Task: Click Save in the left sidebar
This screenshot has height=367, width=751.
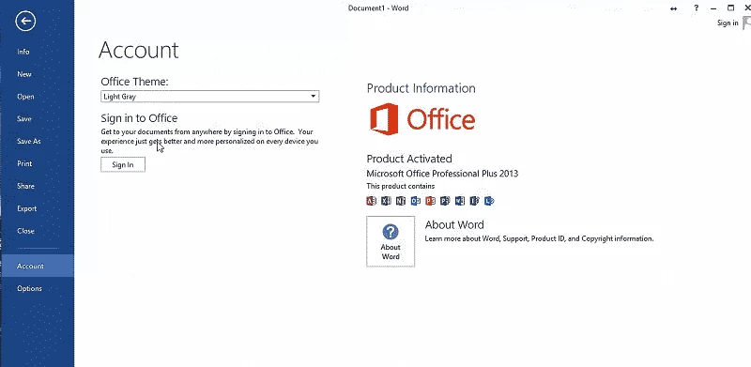Action: [x=24, y=119]
